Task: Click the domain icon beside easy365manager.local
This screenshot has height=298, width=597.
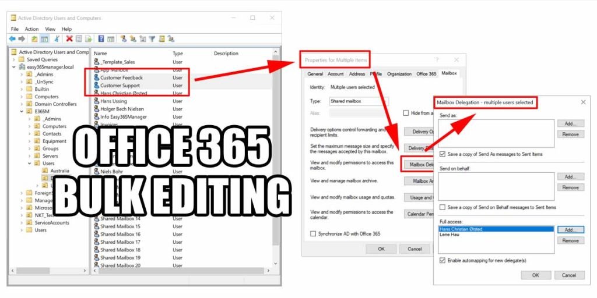Action: [23, 67]
